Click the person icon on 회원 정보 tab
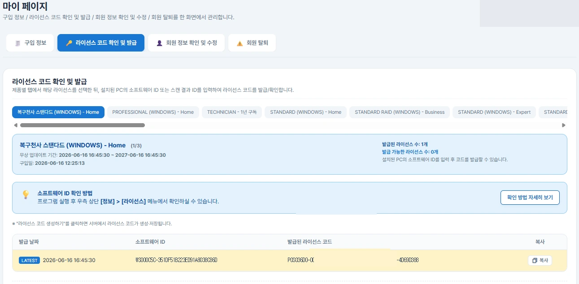Image resolution: width=579 pixels, height=284 pixels. point(159,43)
